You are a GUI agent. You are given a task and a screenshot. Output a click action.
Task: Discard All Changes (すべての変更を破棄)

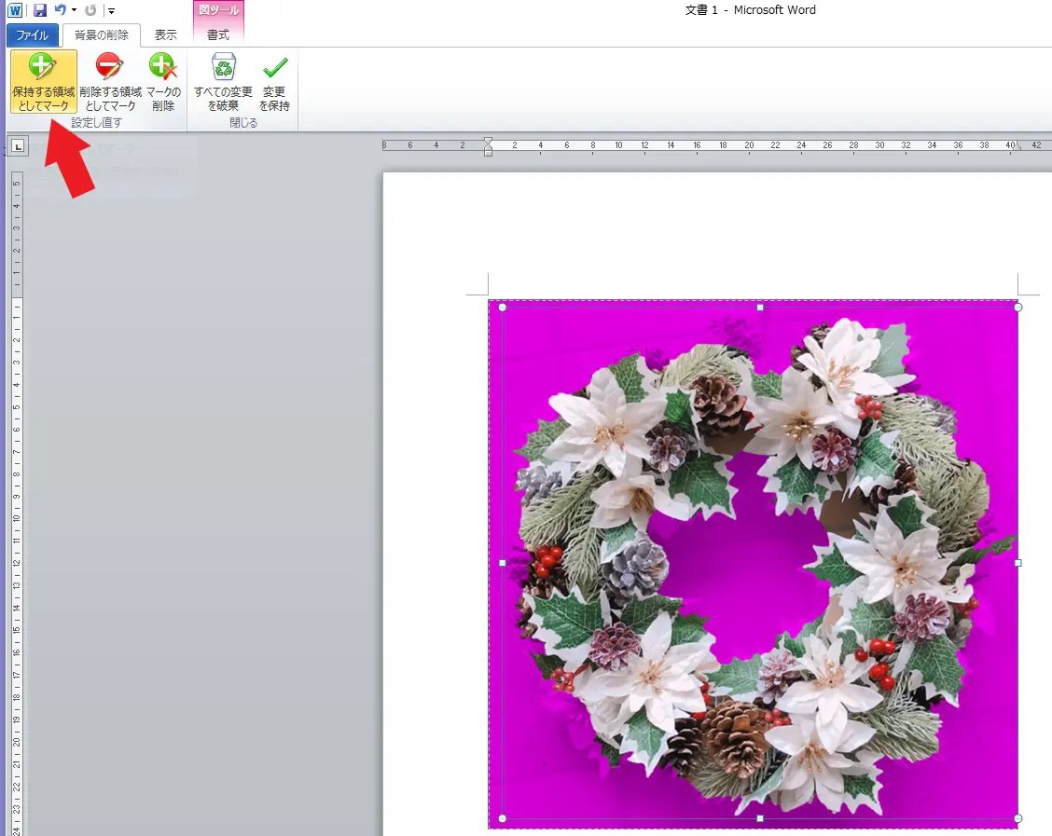pos(223,81)
